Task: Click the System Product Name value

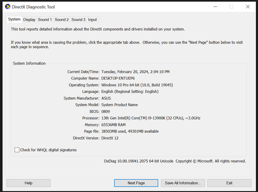Action: pos(120,105)
